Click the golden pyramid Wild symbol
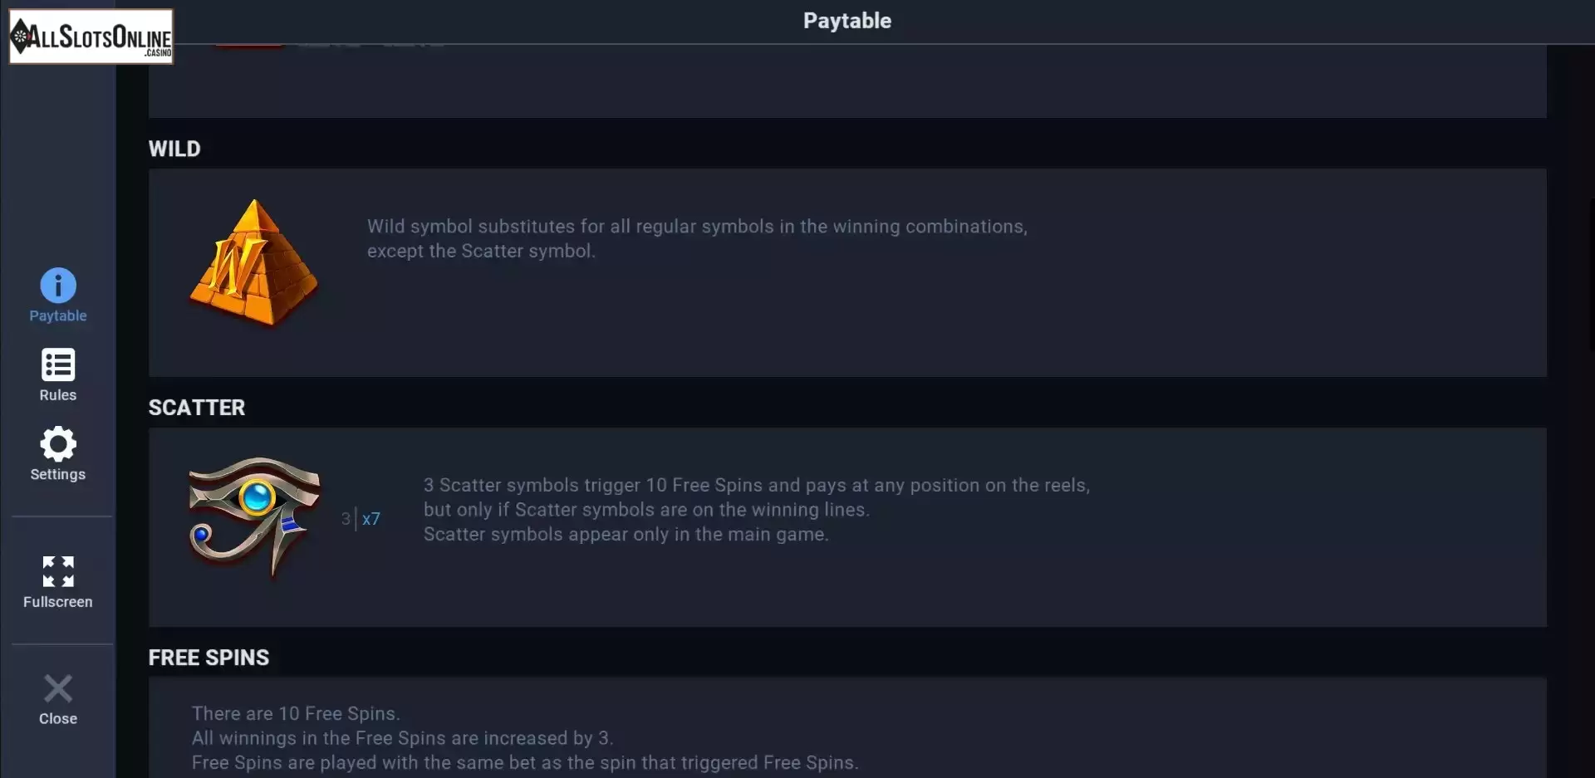The height and width of the screenshot is (778, 1595). (x=253, y=262)
